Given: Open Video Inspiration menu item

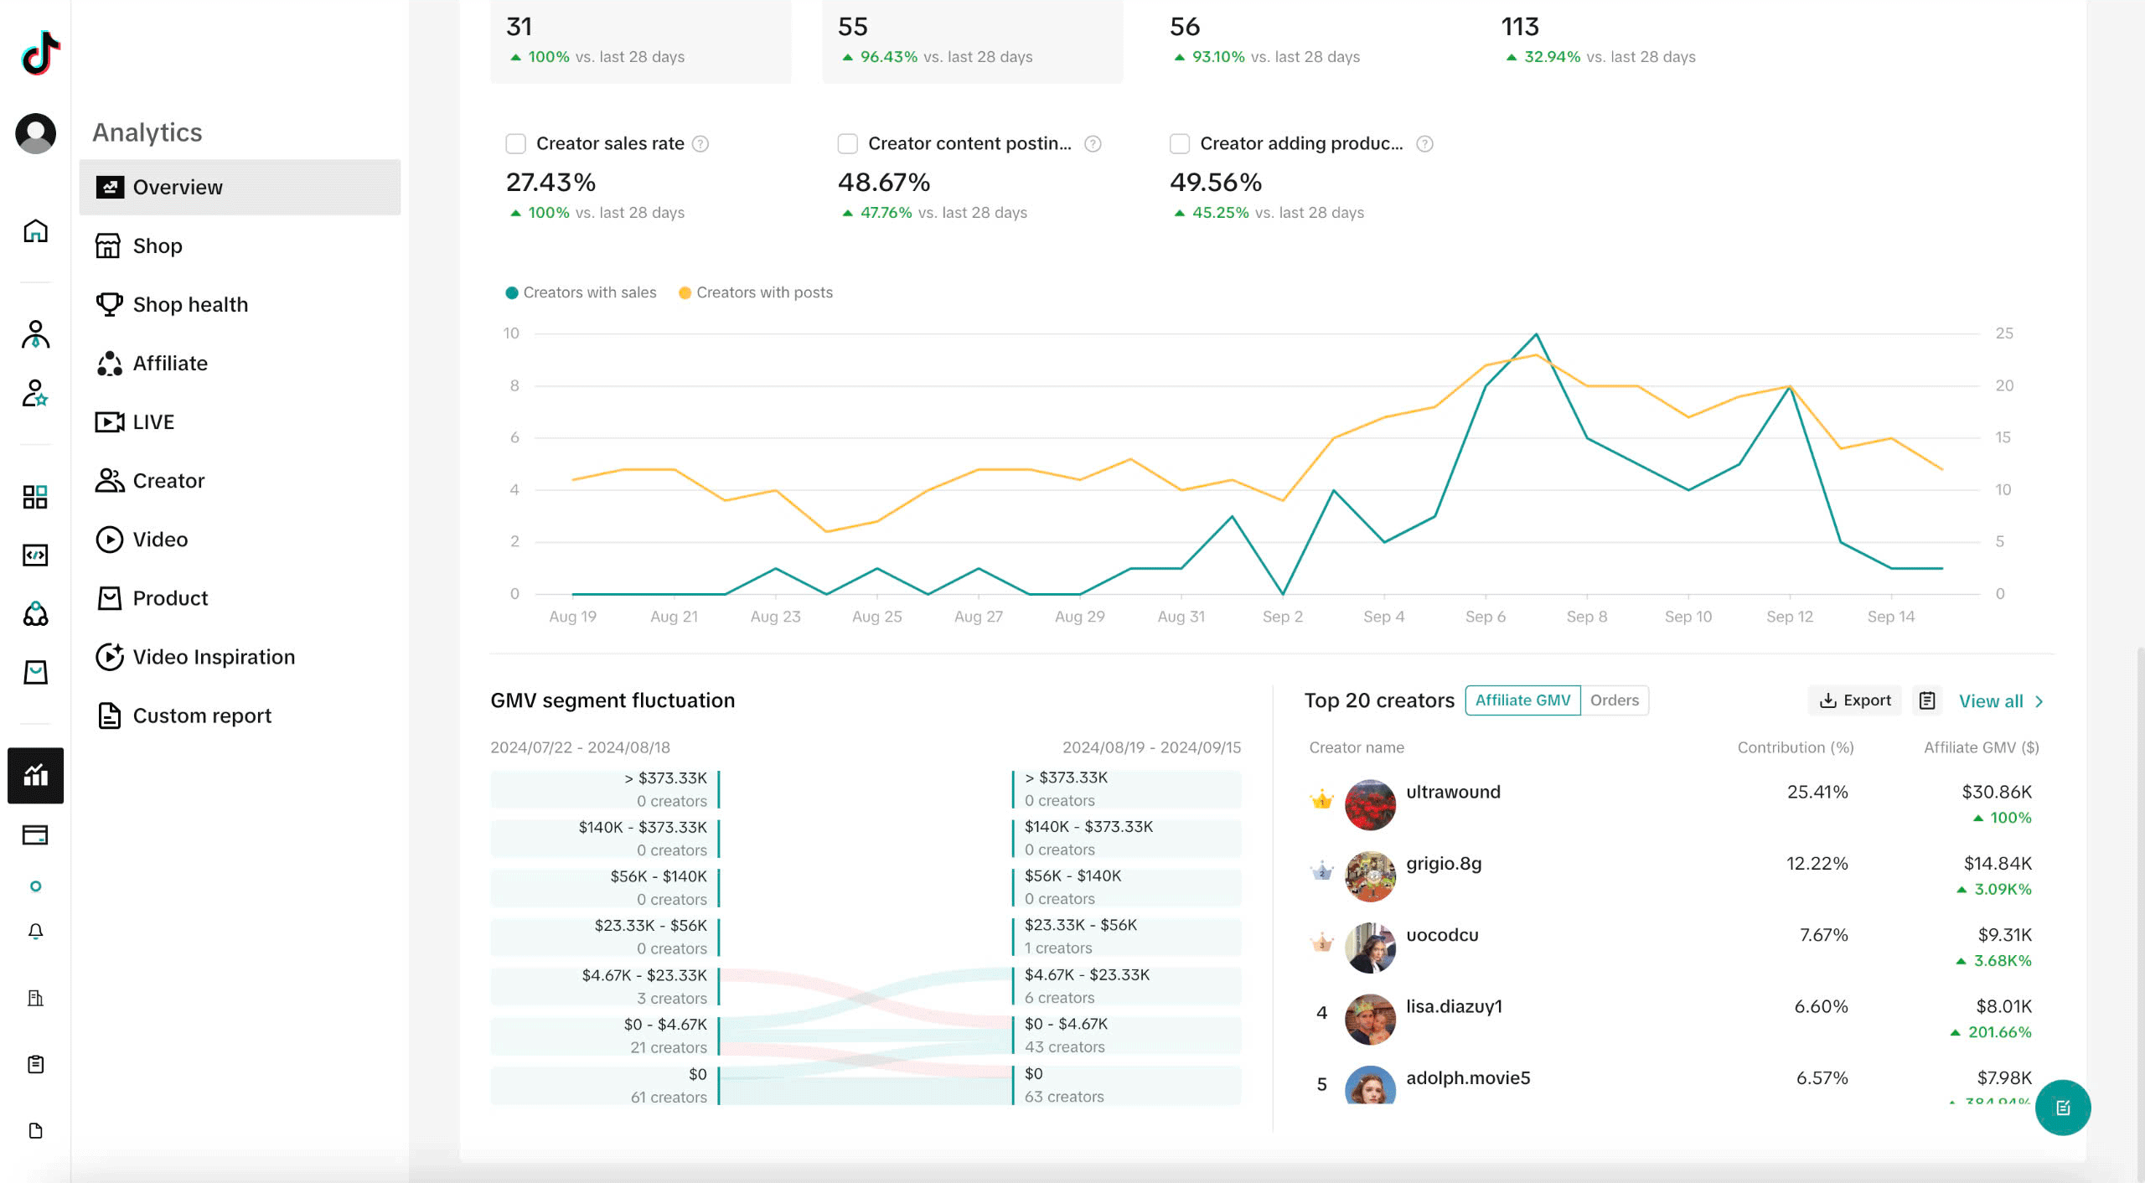Looking at the screenshot, I should pyautogui.click(x=214, y=657).
